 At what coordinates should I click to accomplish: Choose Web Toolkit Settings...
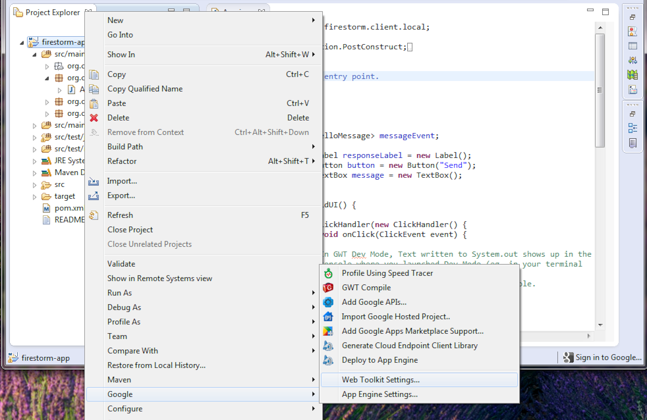point(419,380)
